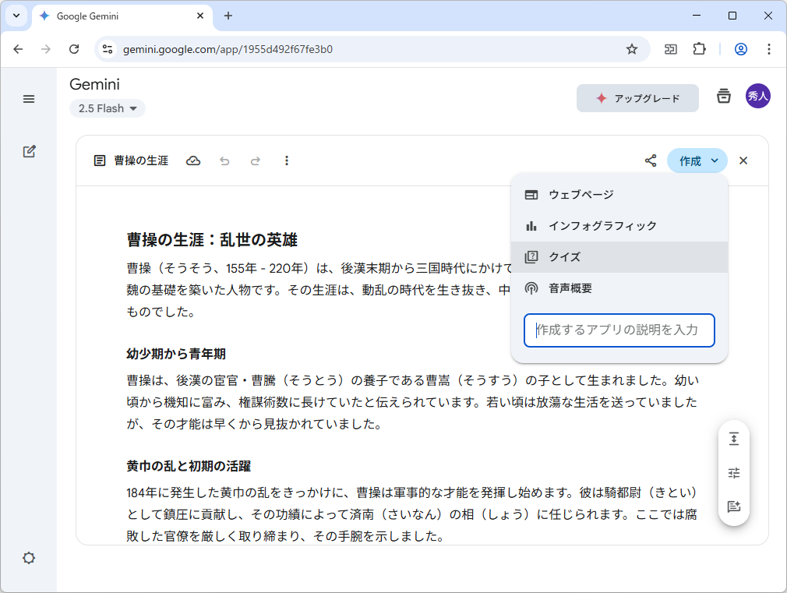Image resolution: width=787 pixels, height=593 pixels.
Task: Click the アップグレード button
Action: tap(637, 98)
